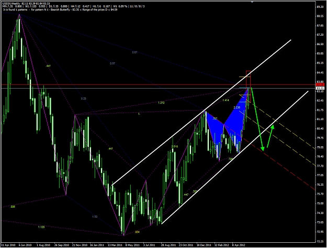Image resolution: width=327 pixels, height=248 pixels.
Task: Click the .382 retracement label
Action: [x=195, y=191]
